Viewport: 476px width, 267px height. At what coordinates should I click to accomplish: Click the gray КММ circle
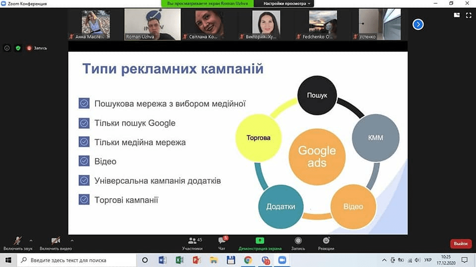click(375, 138)
